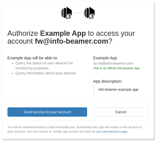Click the dotted connector between logos
Viewport: 157px width, 142px height.
(78, 13)
